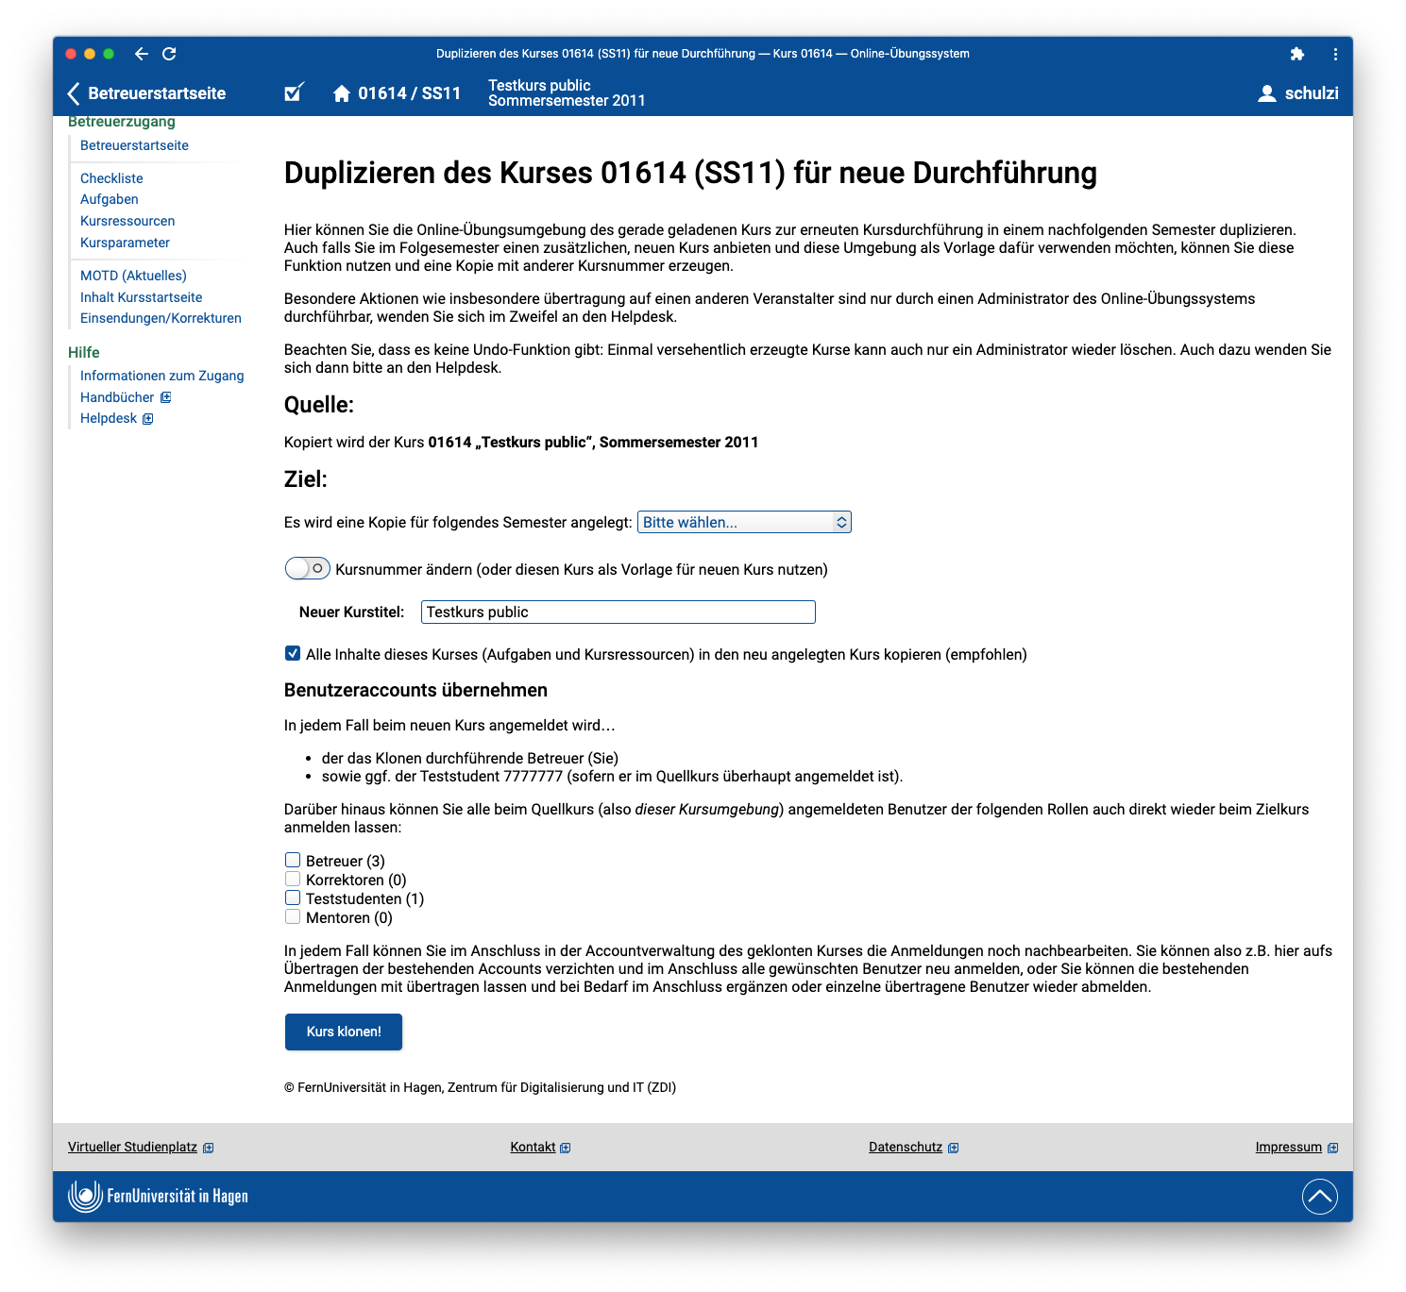Open Checkliste in the sidebar

tap(111, 178)
